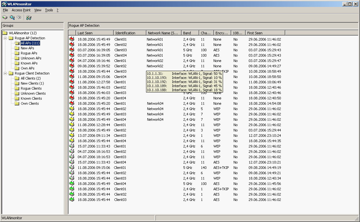The image size is (360, 222).
Task: Sort by the Last Seen column header
Action: tap(94, 33)
